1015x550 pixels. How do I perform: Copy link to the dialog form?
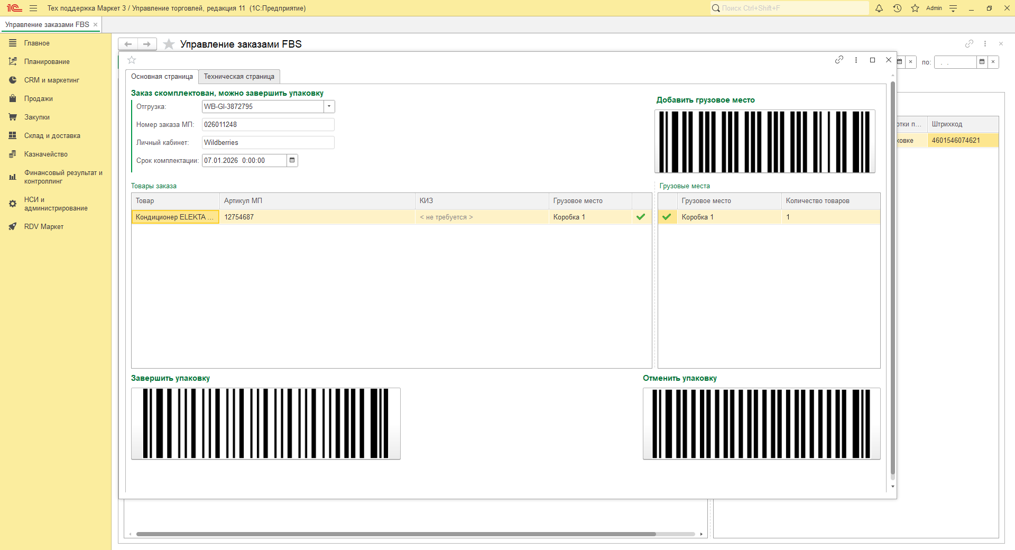pos(839,60)
